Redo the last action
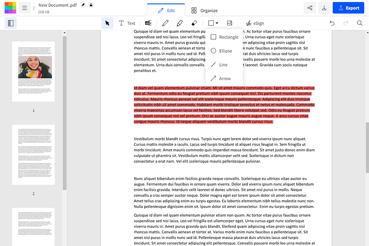 point(346,23)
